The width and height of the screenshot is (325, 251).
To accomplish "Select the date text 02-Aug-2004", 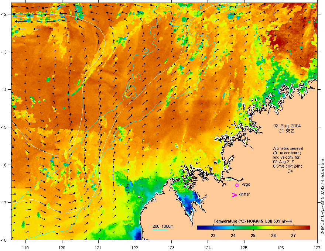I will coord(287,126).
